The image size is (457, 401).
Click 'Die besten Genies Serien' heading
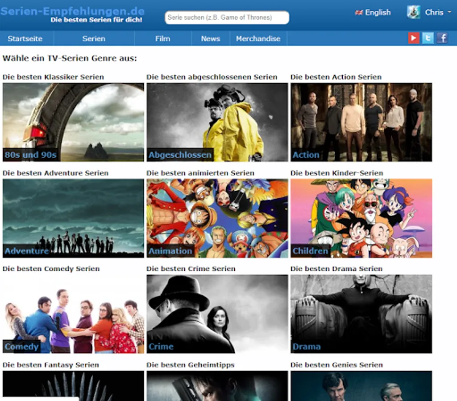click(x=337, y=364)
